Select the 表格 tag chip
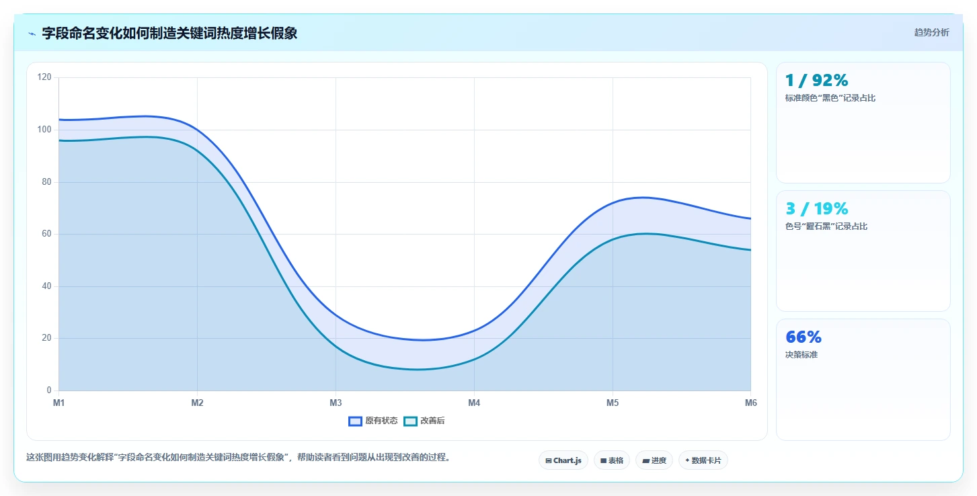977x496 pixels. (612, 460)
